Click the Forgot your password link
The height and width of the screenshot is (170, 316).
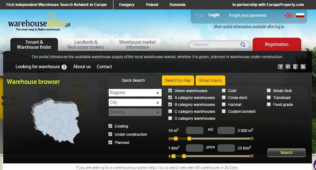coord(247,15)
